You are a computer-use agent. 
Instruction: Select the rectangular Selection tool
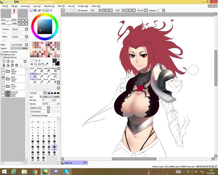pyautogui.click(x=32, y=60)
